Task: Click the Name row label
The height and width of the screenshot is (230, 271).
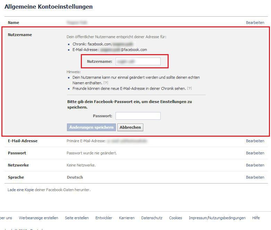Action: (x=14, y=23)
